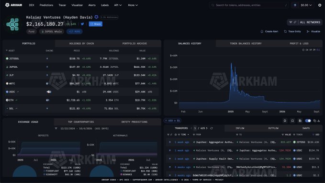Select the 1W chart time range
This screenshot has width=325, height=183.
point(307,50)
